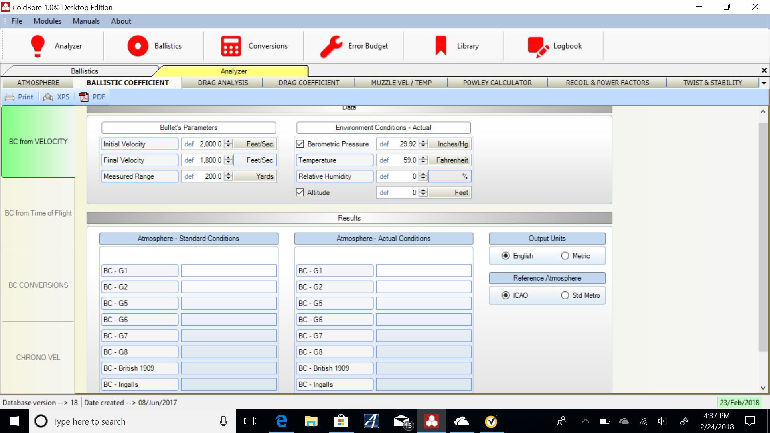The image size is (770, 433).
Task: Click the Print printer icon
Action: (10, 97)
